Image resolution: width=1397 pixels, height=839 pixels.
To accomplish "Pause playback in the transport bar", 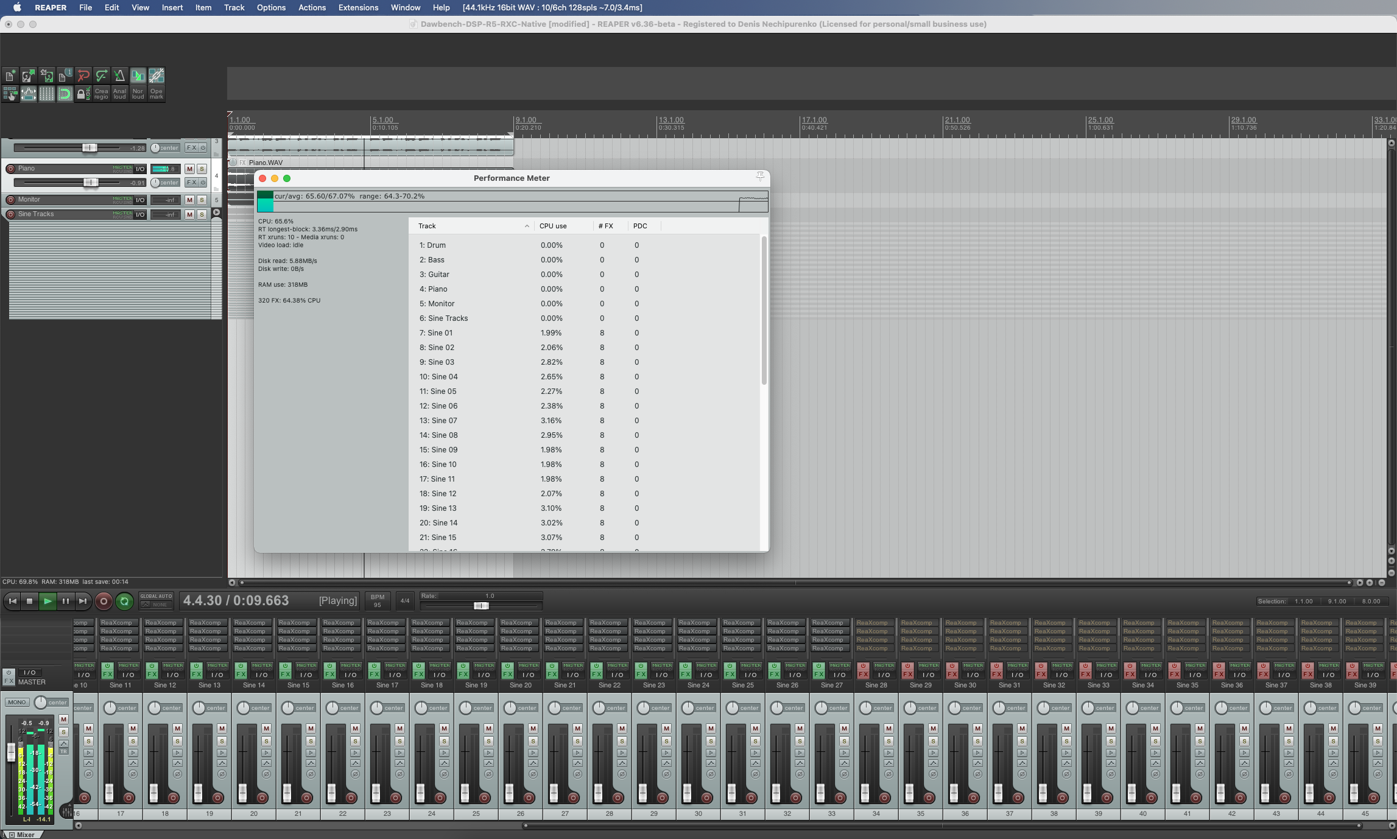I will (x=65, y=601).
